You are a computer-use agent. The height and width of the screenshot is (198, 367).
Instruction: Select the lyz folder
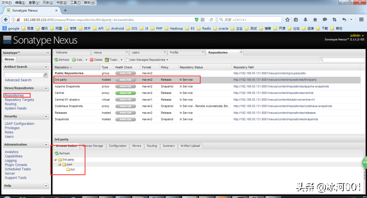pyautogui.click(x=71, y=169)
